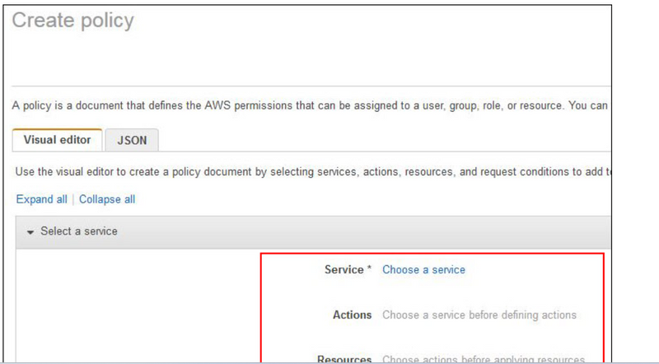Open the Choose a service link
The width and height of the screenshot is (659, 364).
point(423,269)
